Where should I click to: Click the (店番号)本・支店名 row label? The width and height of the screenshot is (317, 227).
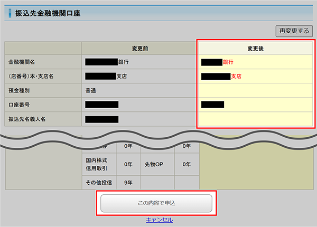tap(32, 76)
